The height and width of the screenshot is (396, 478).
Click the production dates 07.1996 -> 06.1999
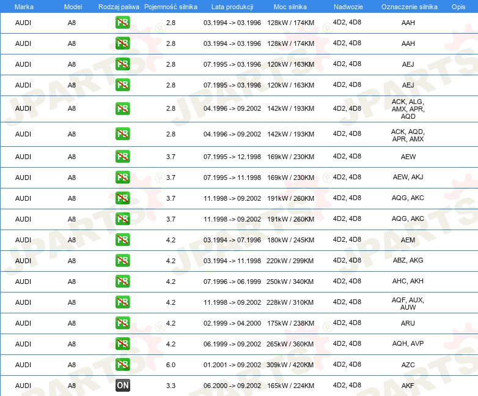pos(232,282)
